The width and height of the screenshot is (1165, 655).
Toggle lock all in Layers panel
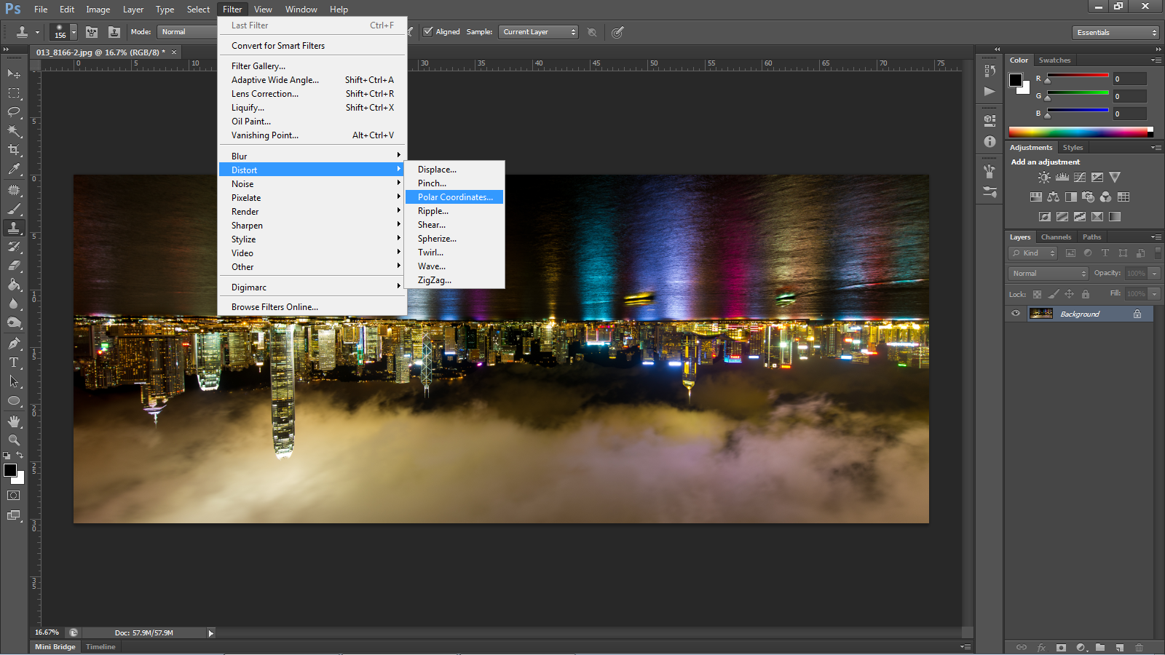click(x=1086, y=294)
